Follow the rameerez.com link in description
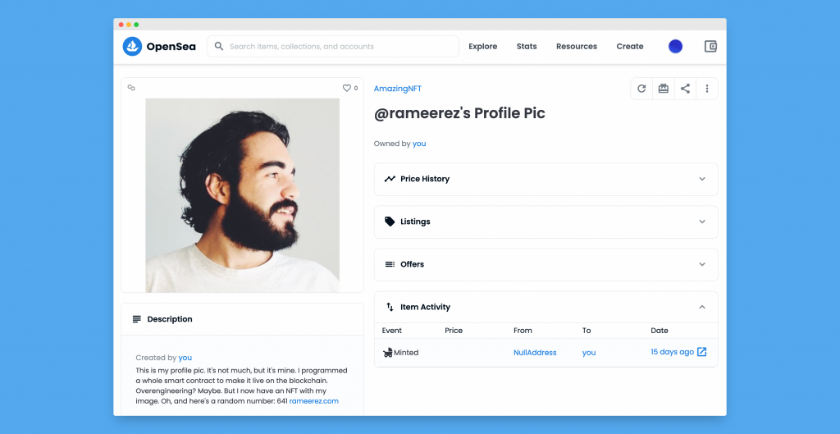 click(314, 401)
